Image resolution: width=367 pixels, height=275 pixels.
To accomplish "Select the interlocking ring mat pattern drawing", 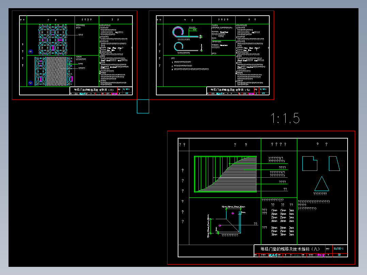I will coord(53,39).
